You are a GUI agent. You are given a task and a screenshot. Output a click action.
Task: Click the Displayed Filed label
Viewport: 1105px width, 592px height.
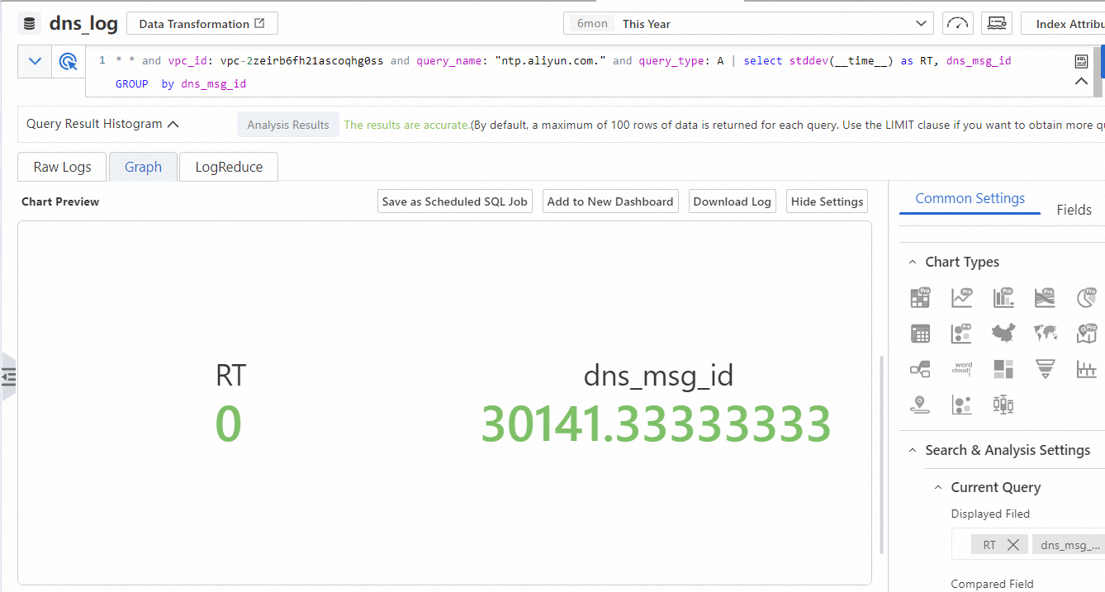(x=990, y=514)
